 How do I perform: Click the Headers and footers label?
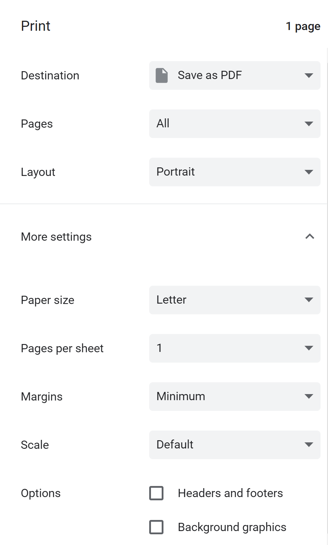(230, 493)
